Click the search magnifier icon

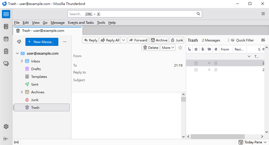click(198, 14)
